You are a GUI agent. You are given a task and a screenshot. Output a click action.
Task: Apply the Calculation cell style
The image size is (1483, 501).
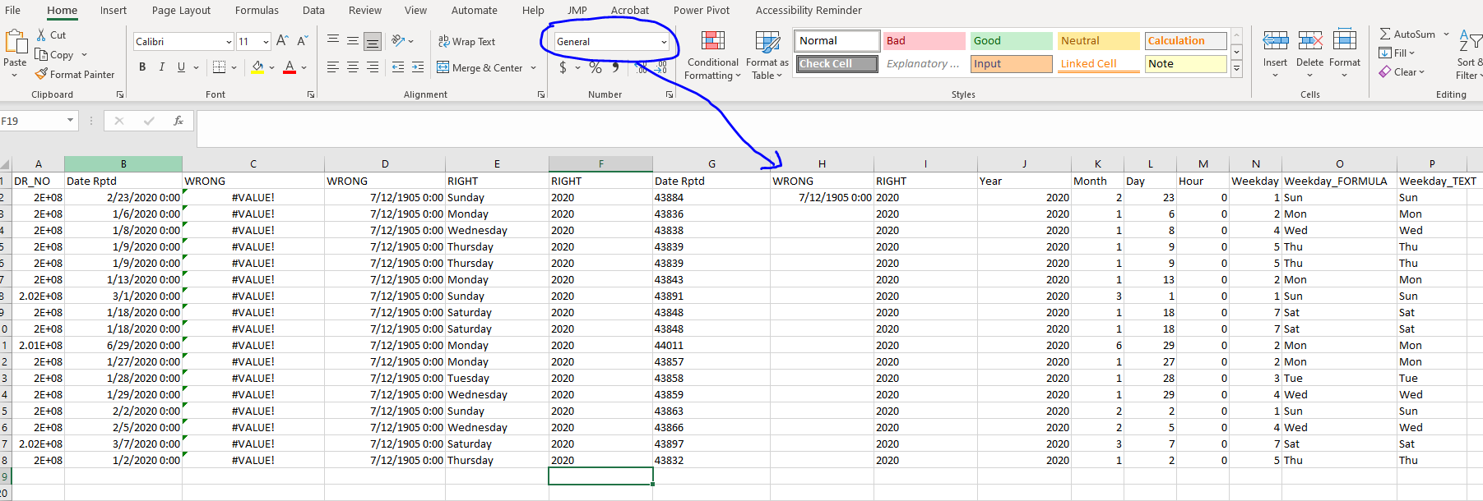point(1185,40)
